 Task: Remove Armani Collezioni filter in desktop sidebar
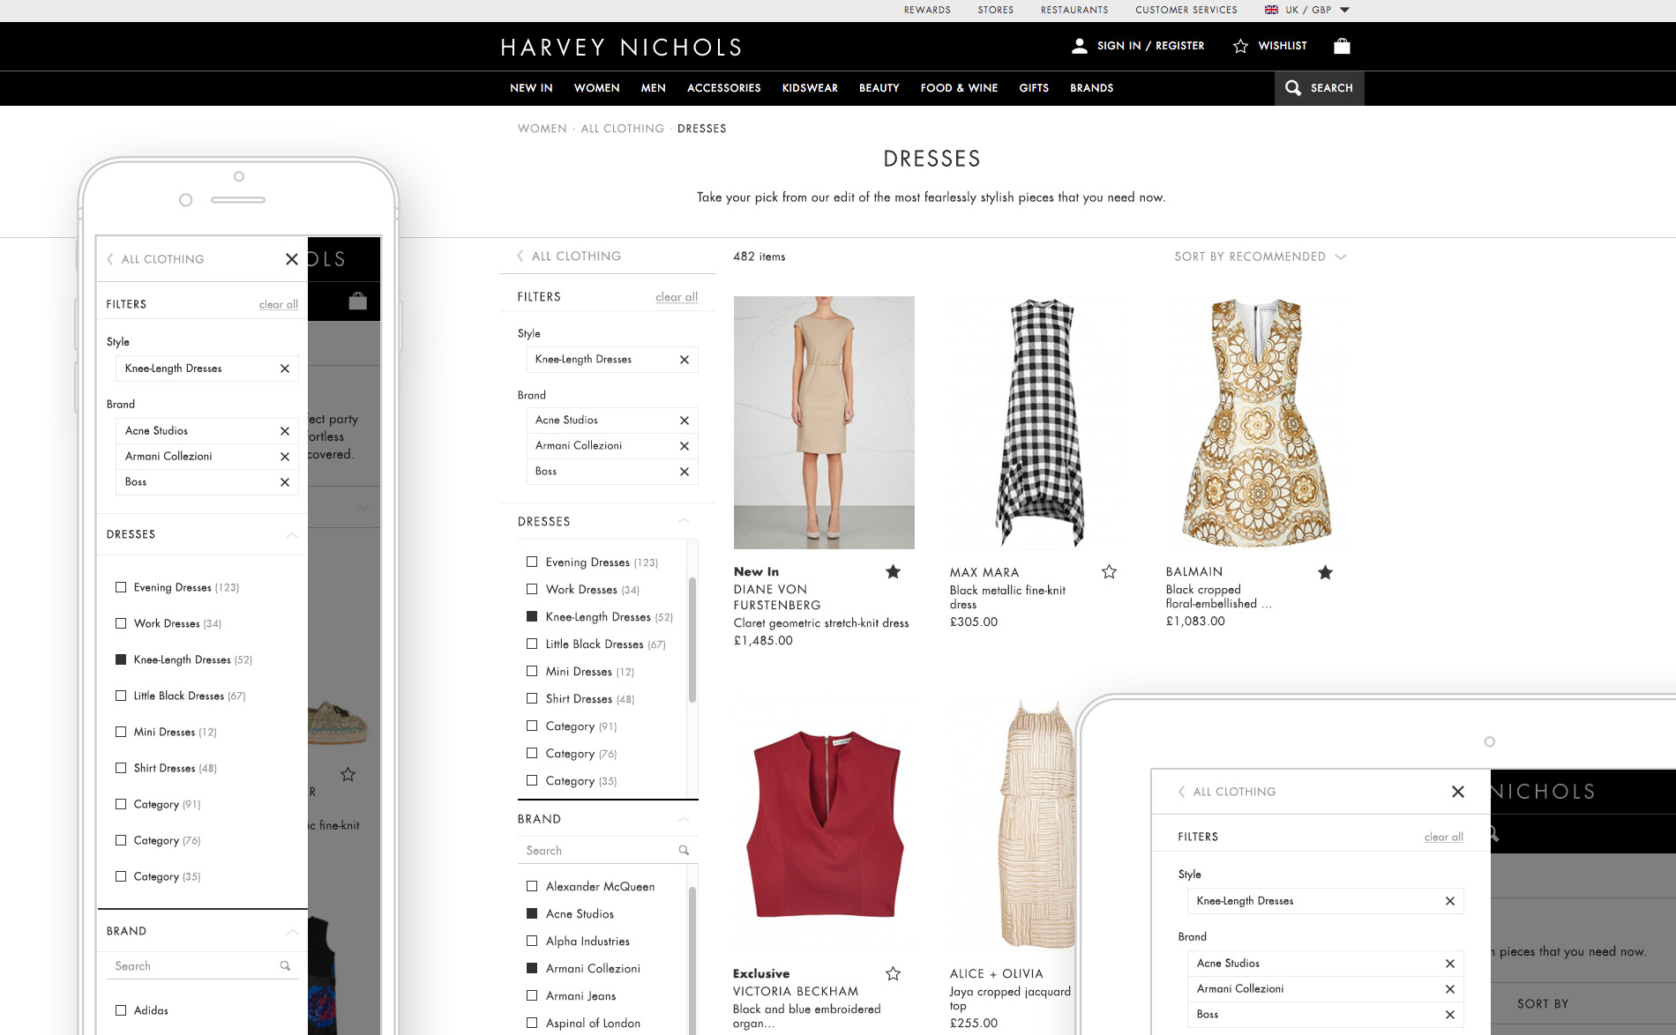(685, 446)
